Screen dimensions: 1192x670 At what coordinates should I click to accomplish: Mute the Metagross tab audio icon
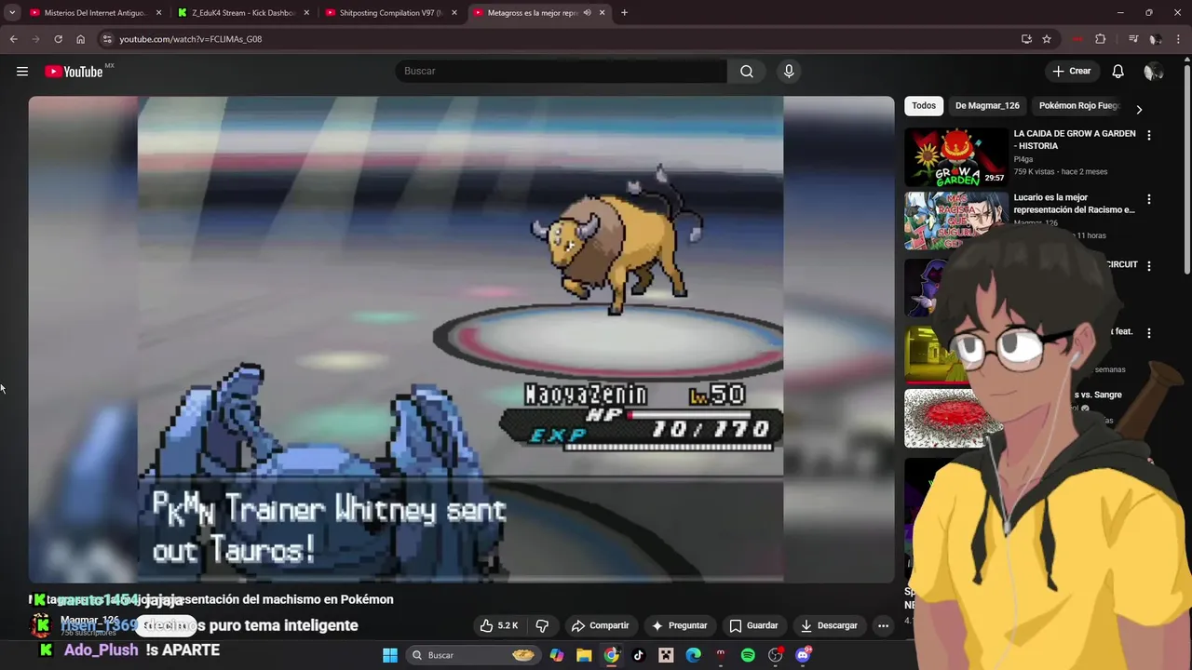coord(587,13)
